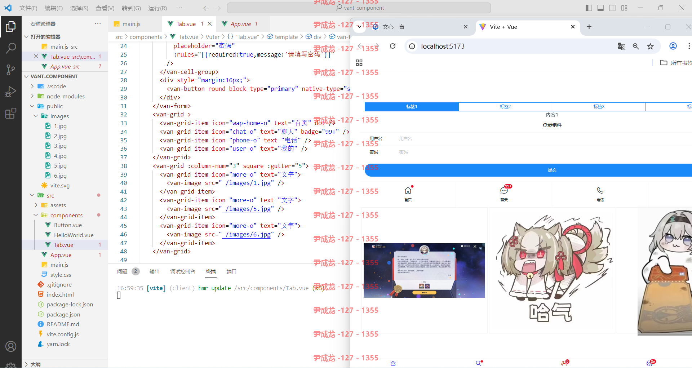Viewport: 692px width, 368px height.
Task: Translate this page icon in browser
Action: (621, 46)
